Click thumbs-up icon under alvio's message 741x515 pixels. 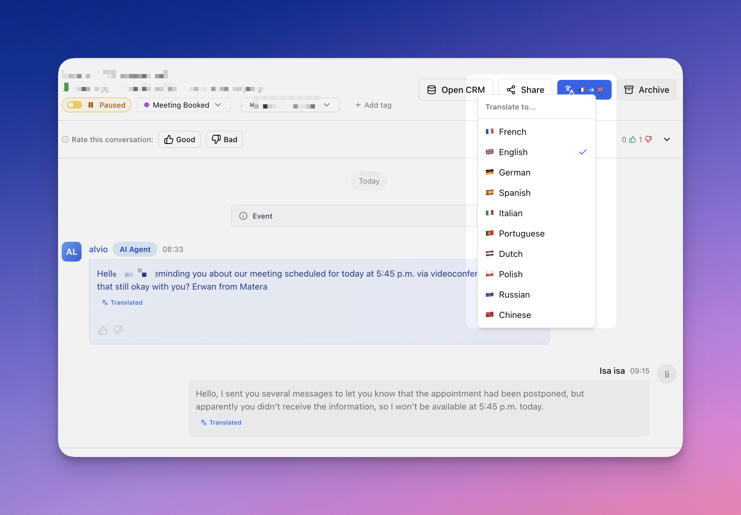(x=103, y=330)
